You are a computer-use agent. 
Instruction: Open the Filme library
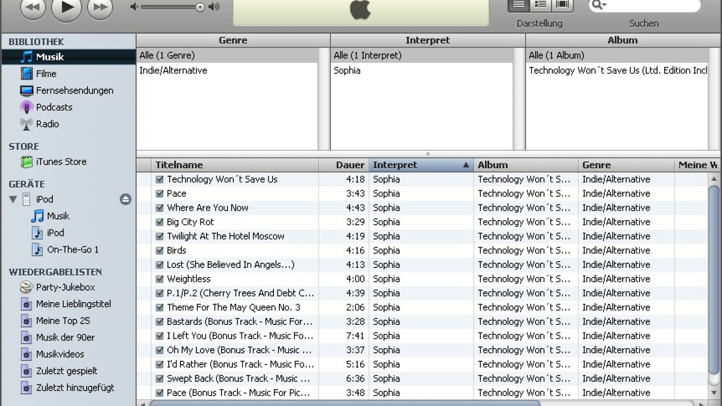tap(46, 74)
